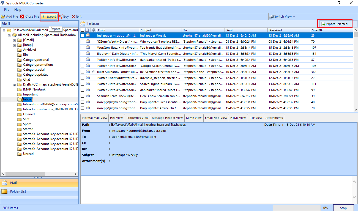This screenshot has width=358, height=211.
Task: Click the Export toolbar button
Action: (49, 17)
